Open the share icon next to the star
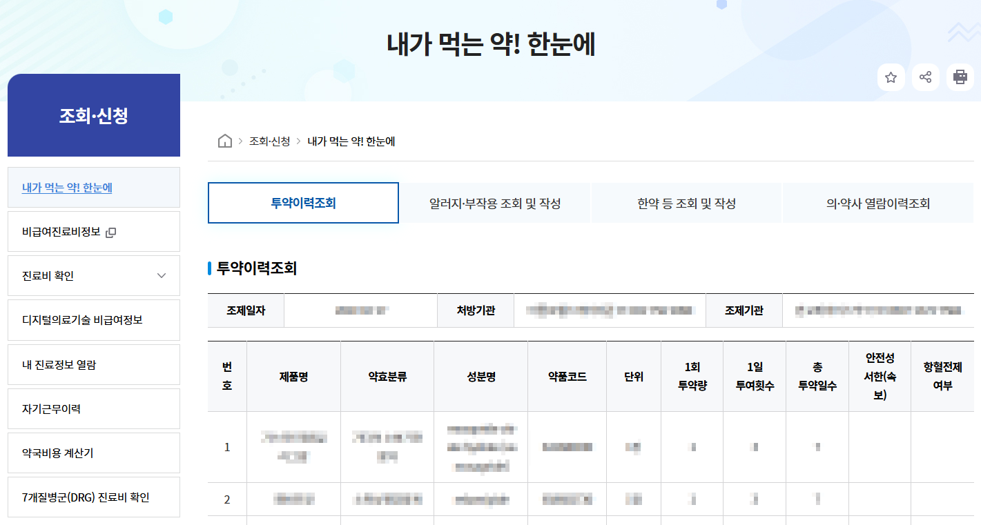Viewport: 981px width, 525px height. pyautogui.click(x=926, y=77)
